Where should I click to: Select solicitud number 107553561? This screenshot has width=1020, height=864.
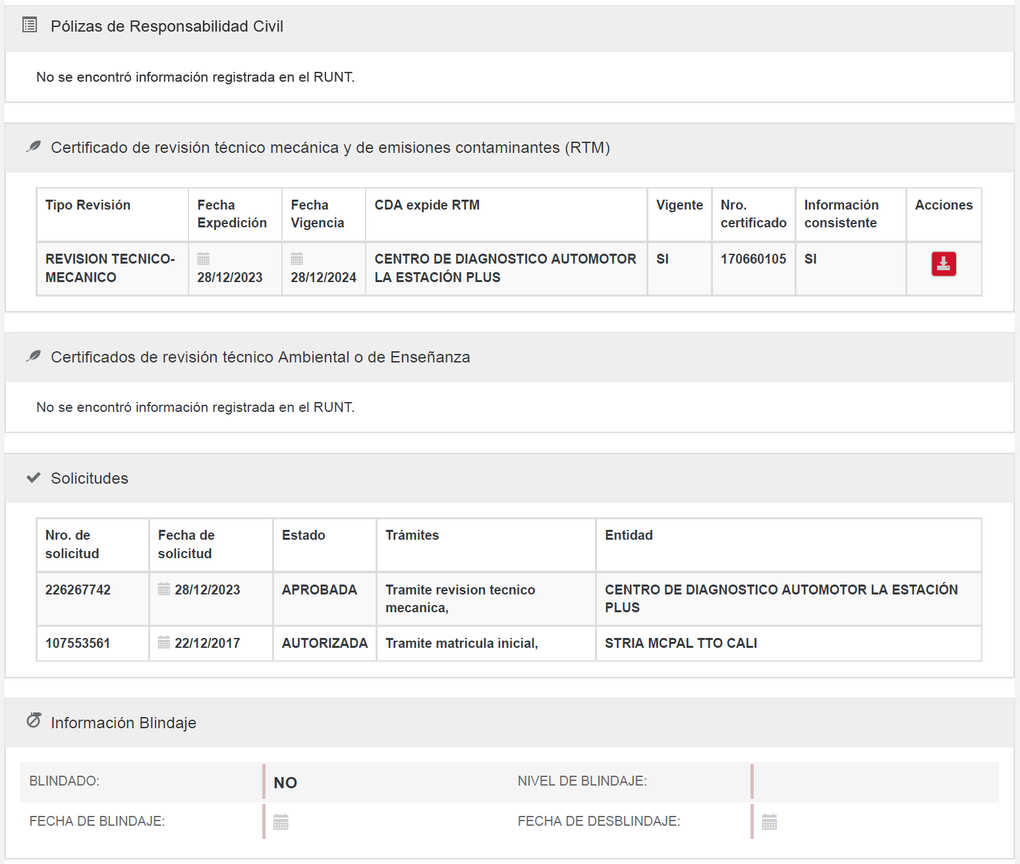tap(78, 643)
